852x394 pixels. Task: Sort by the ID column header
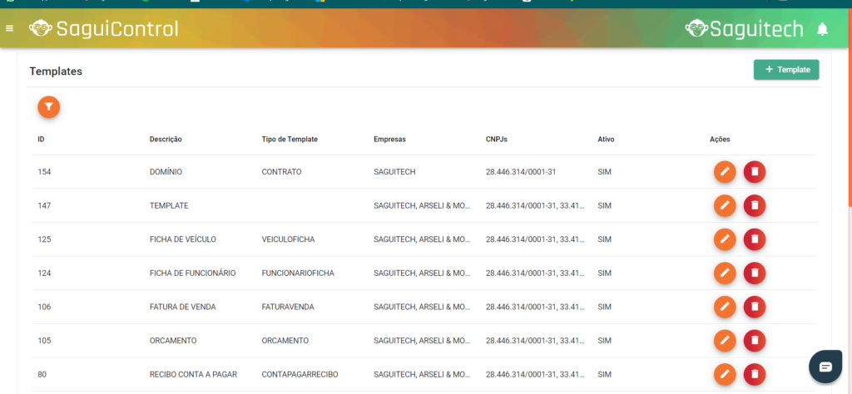(41, 139)
